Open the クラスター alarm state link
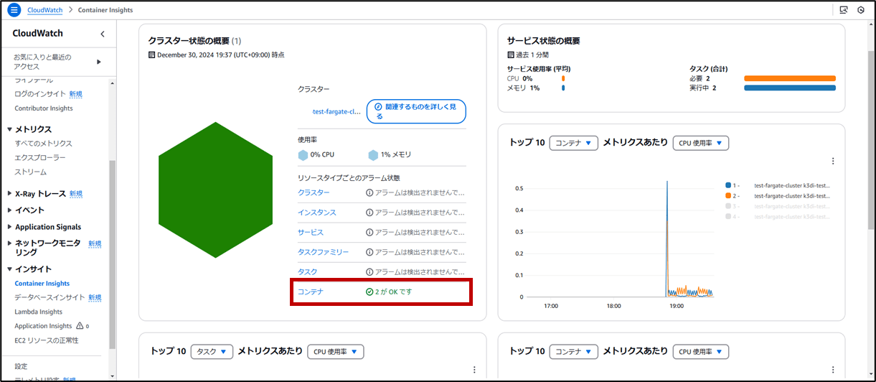The image size is (876, 382). [314, 192]
